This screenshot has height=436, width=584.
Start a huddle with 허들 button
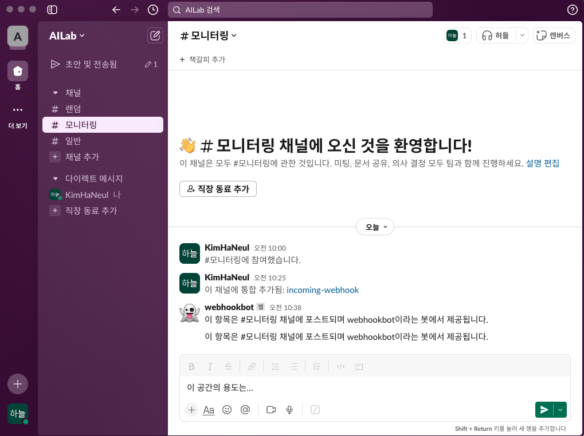[x=496, y=35]
